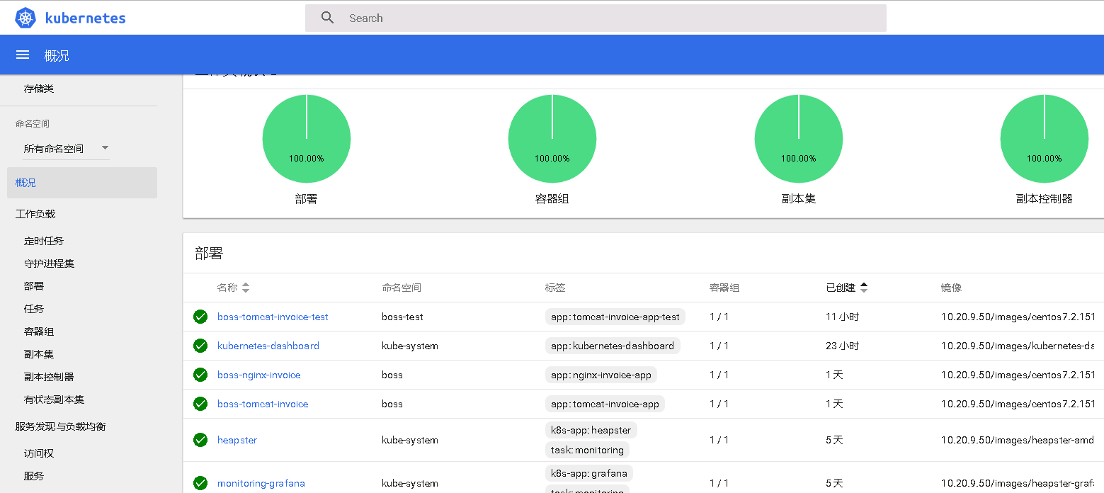Click the kubernetes brand text
Image resolution: width=1104 pixels, height=493 pixels.
[85, 18]
